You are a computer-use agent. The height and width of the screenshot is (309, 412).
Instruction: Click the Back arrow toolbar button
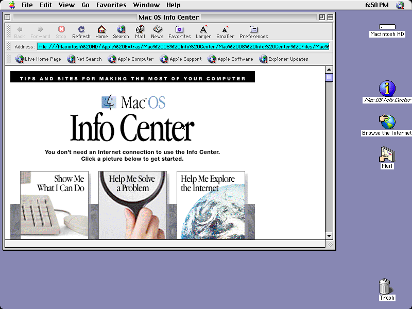click(20, 32)
